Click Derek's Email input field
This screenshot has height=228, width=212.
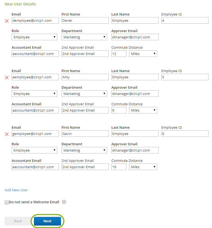coord(35,20)
